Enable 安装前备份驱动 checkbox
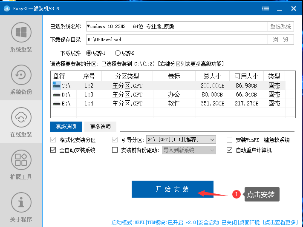303x227 pixels. 115,150
